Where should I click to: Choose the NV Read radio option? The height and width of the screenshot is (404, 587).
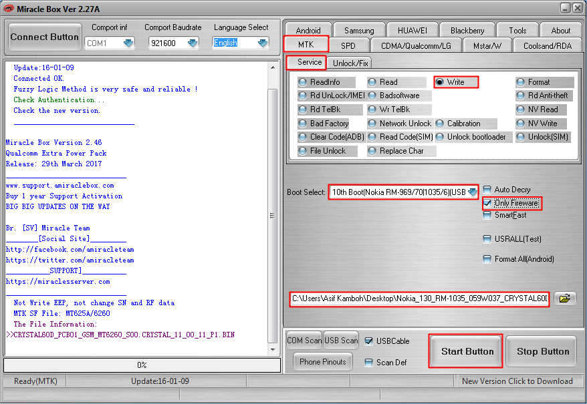(541, 110)
